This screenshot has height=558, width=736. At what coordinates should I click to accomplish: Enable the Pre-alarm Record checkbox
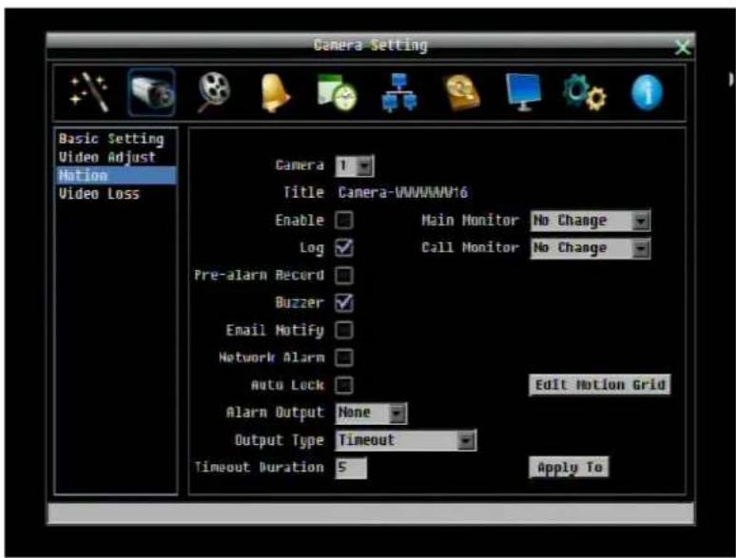[344, 275]
